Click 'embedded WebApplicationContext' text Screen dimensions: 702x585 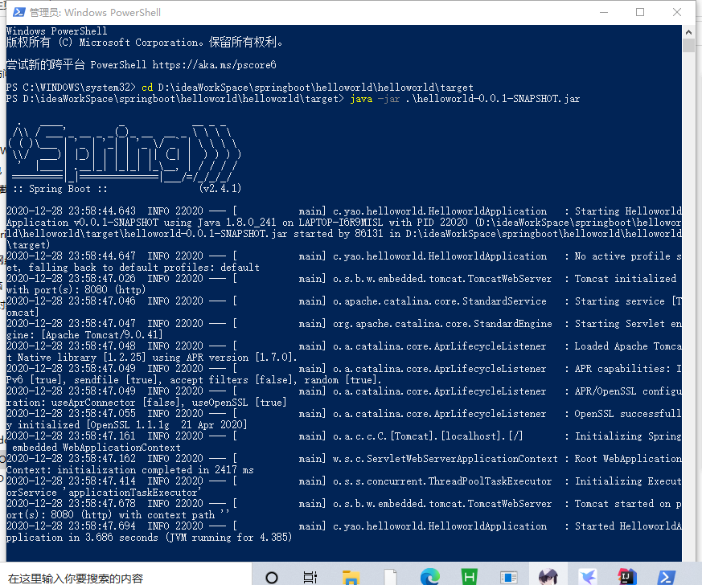pyautogui.click(x=96, y=448)
